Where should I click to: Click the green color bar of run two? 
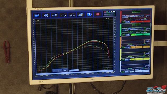121,30
